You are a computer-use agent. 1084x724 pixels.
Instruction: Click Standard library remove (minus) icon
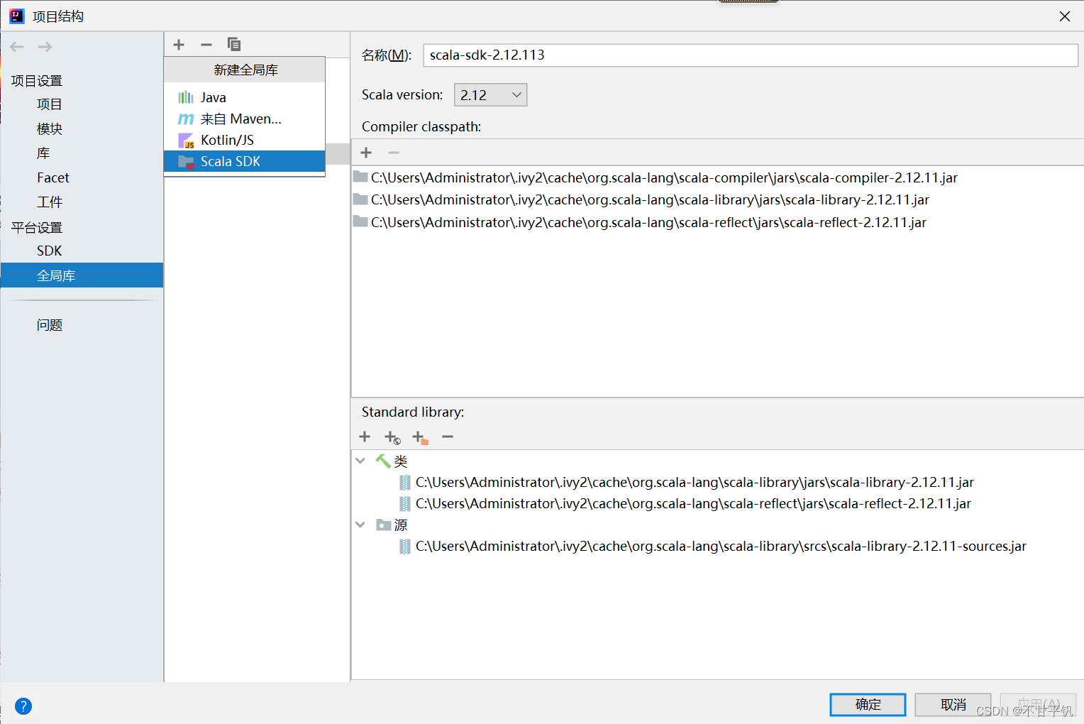point(448,437)
